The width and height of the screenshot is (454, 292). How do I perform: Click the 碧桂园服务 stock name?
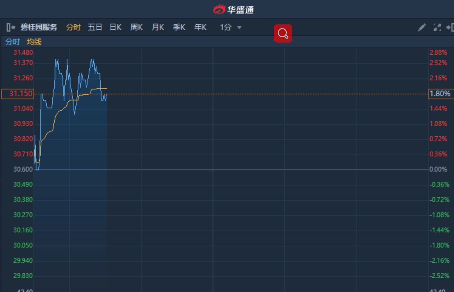tap(39, 28)
